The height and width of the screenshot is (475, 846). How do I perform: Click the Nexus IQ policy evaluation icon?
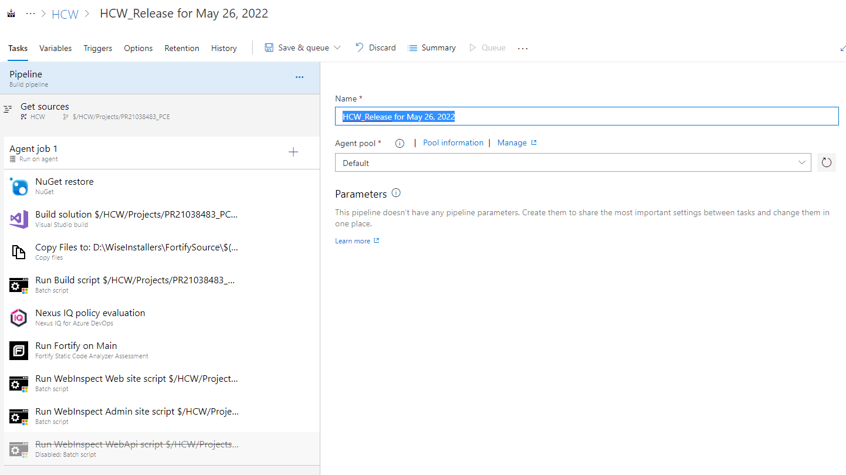(x=19, y=318)
